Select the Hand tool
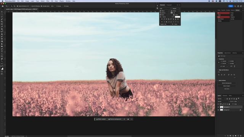The image size is (244, 137). point(2,59)
